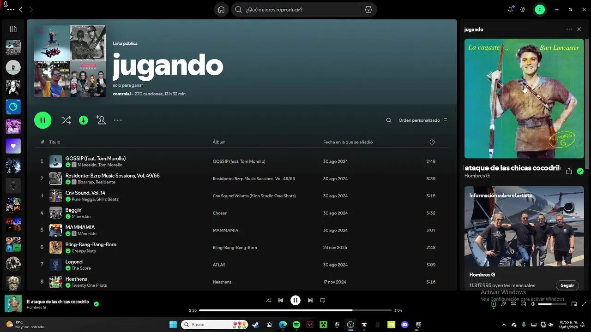Open Hombres G link under panel song title

click(x=477, y=176)
